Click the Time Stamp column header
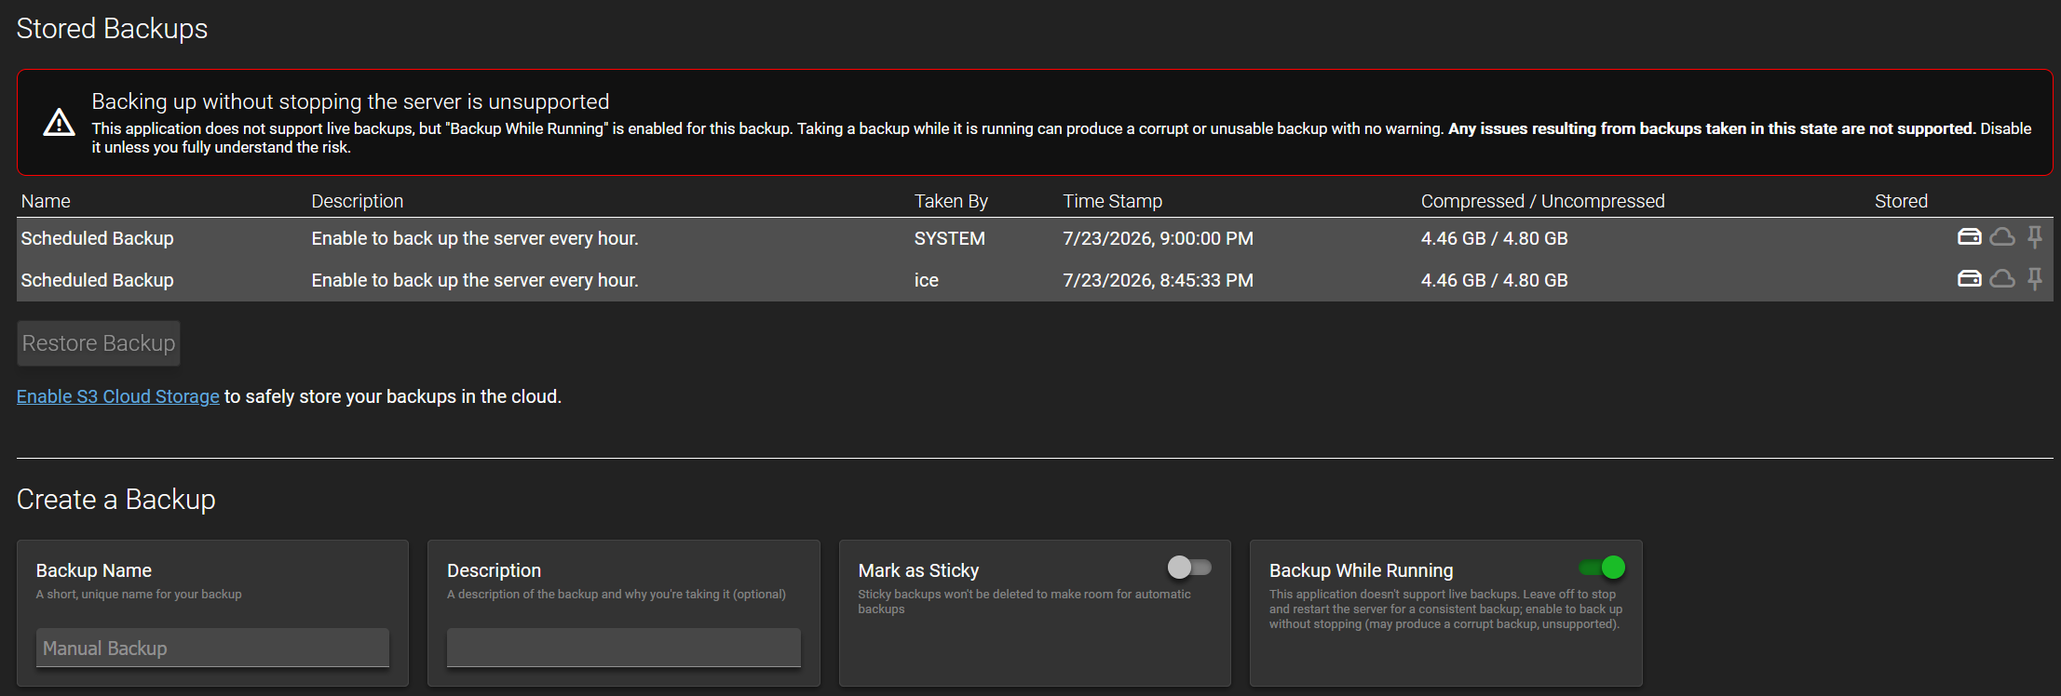Screen dimensions: 2061x696 pos(1113,201)
